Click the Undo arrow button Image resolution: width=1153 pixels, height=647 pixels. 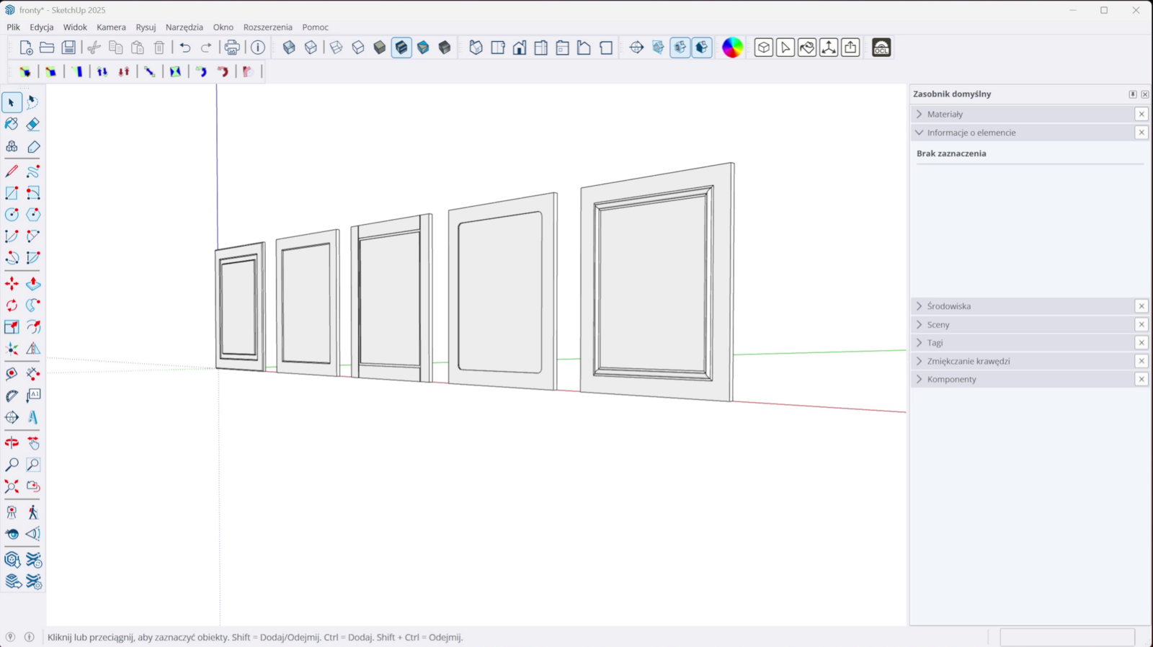(185, 48)
